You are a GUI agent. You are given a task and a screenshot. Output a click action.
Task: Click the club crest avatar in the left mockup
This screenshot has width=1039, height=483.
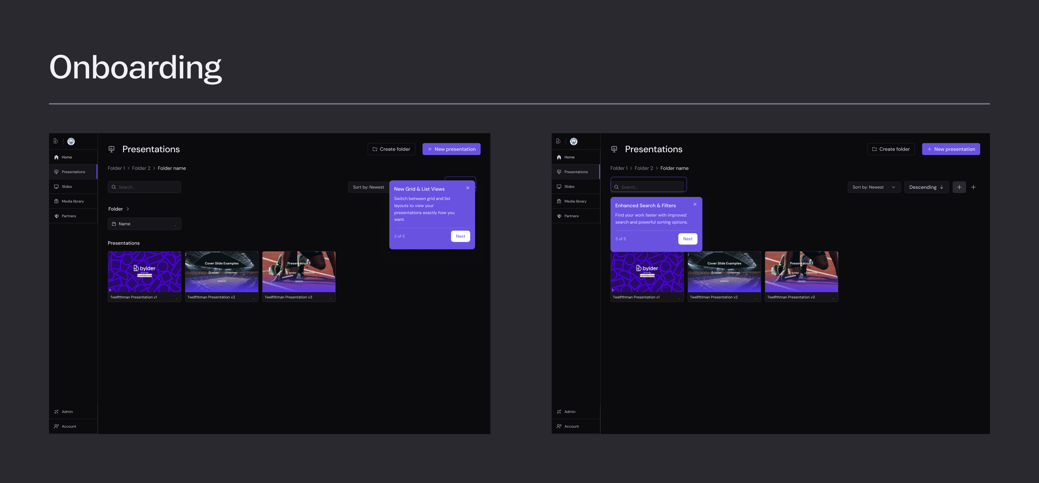click(71, 142)
